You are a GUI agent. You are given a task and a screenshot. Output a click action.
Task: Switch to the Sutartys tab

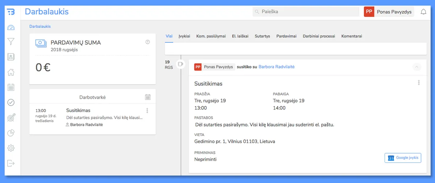[x=262, y=36]
